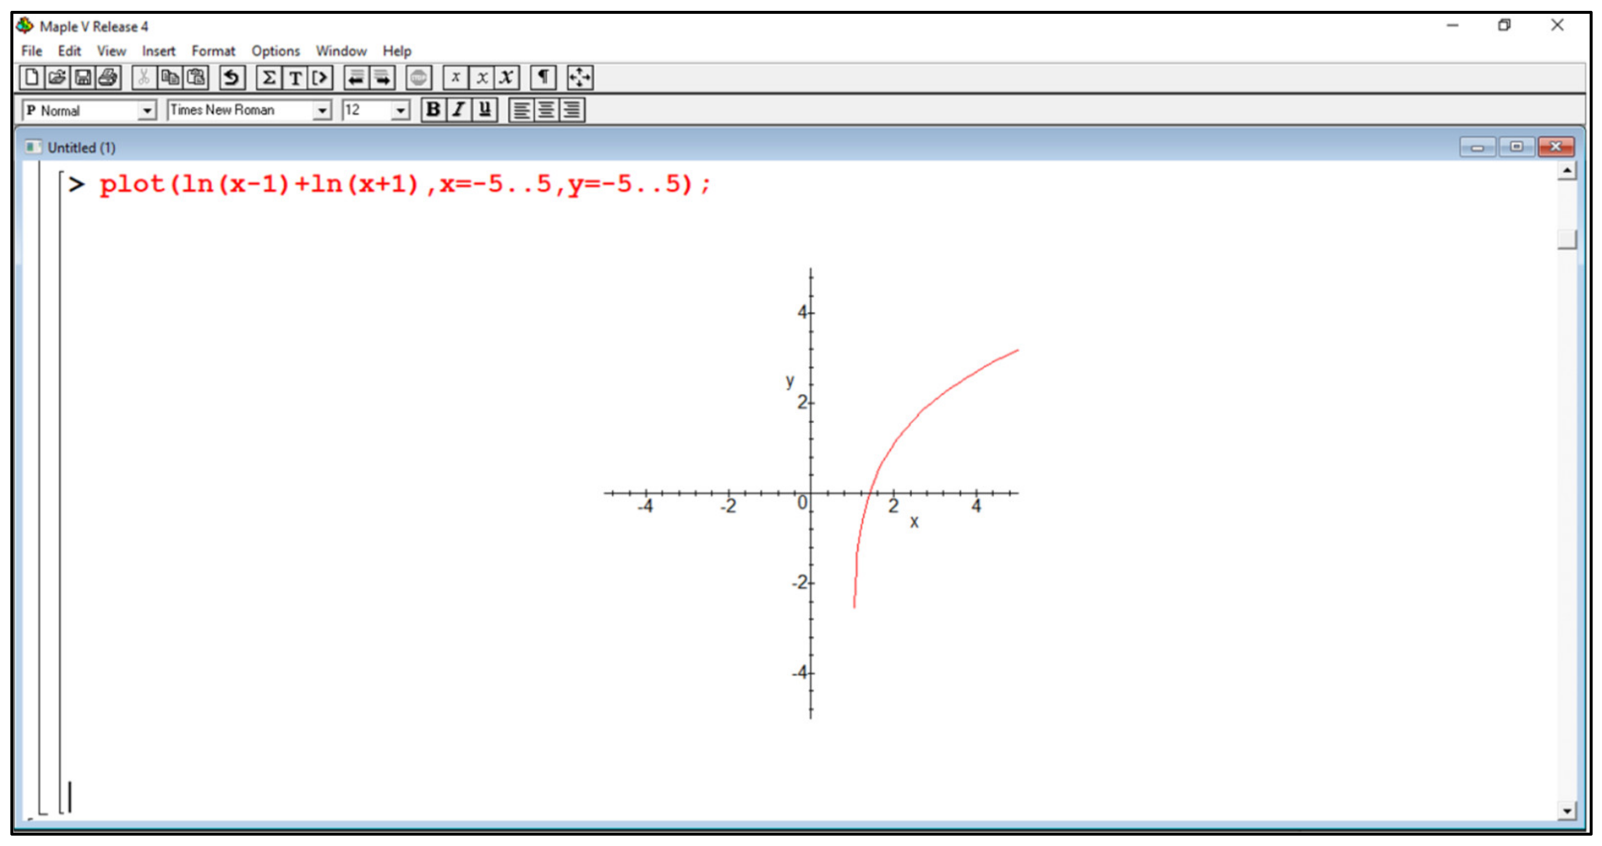Open the font size 12 dropdown
1602x846 pixels.
tap(400, 111)
